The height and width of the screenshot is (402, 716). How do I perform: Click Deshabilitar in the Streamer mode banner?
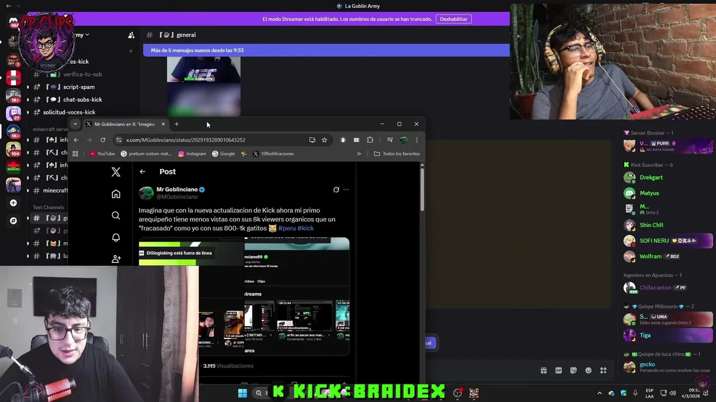454,19
